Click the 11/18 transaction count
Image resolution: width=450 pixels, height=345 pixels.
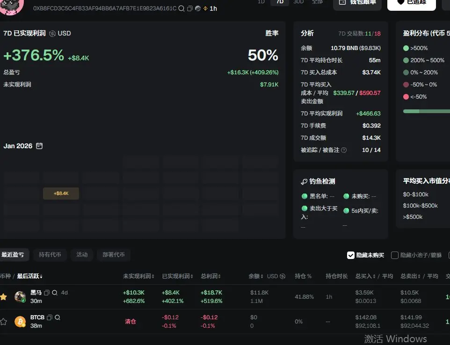372,34
